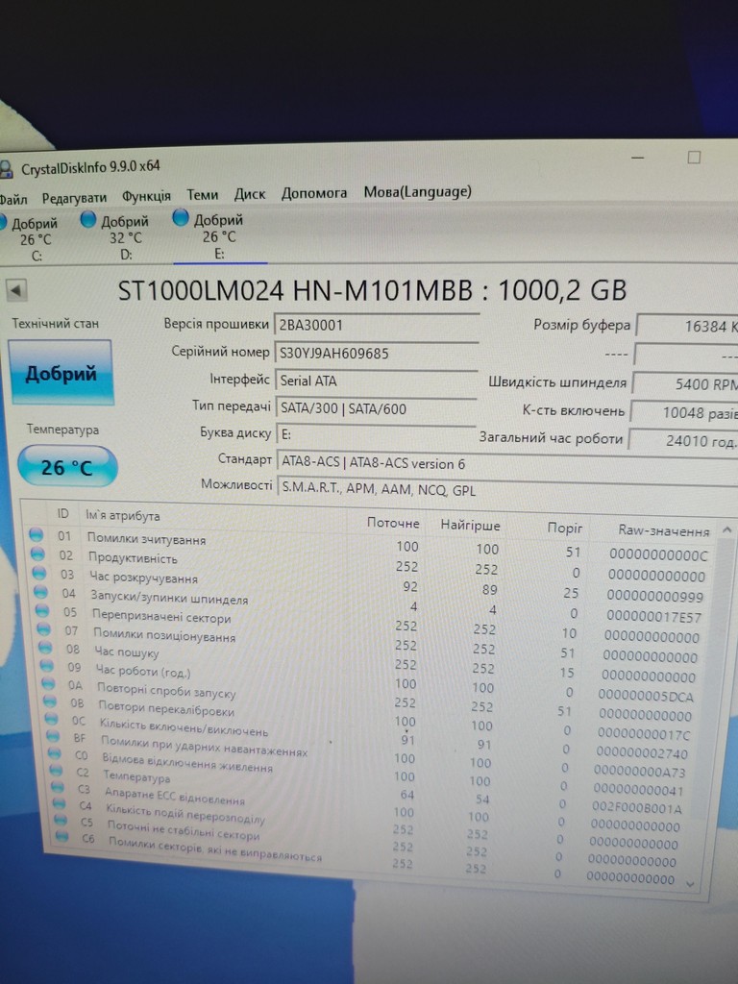Click status icon of row 09 Час роботи
This screenshot has width=738, height=984.
click(x=47, y=665)
